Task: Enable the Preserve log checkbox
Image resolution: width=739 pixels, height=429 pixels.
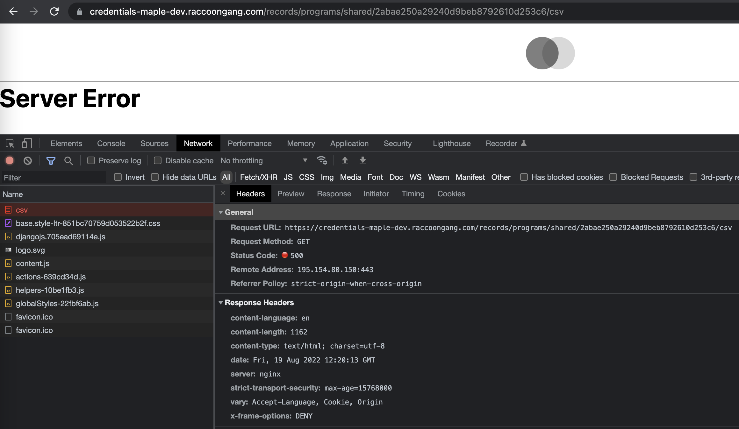Action: tap(91, 161)
